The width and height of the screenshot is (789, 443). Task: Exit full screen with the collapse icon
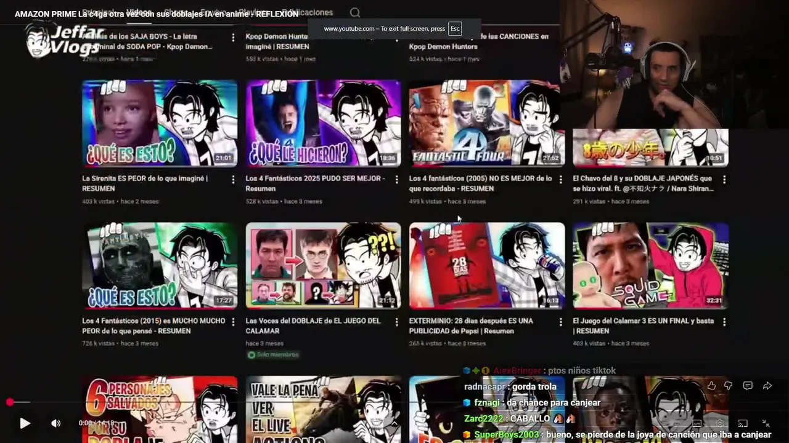tap(766, 423)
